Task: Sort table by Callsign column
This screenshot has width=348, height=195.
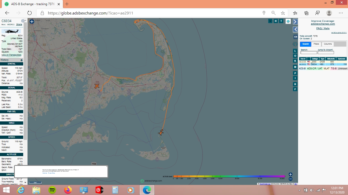Action: (x=315, y=59)
